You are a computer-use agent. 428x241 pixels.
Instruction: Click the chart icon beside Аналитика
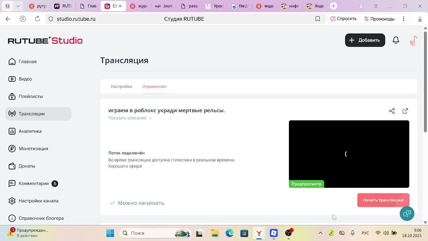pos(12,131)
